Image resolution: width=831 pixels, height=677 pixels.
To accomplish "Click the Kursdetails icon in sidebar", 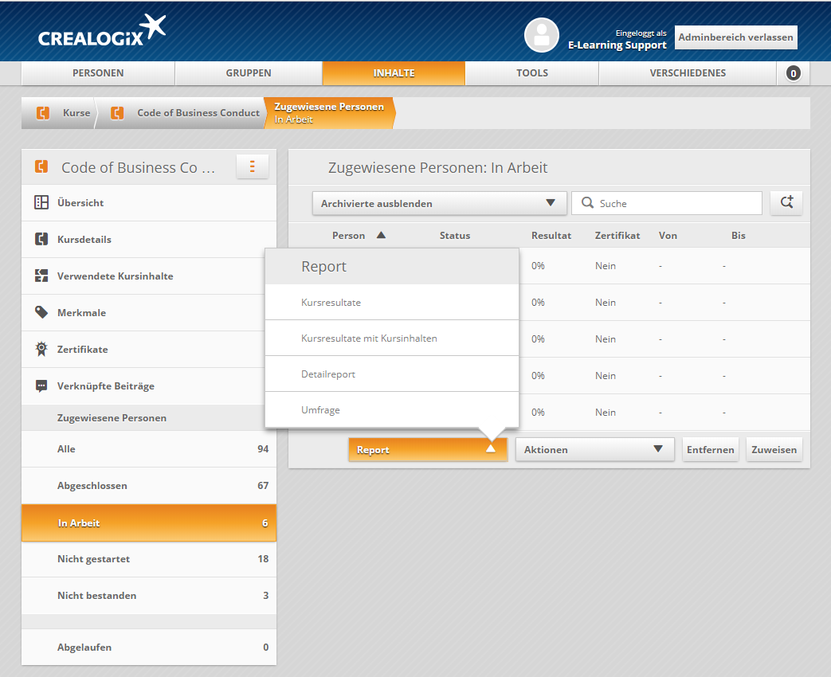I will click(41, 240).
